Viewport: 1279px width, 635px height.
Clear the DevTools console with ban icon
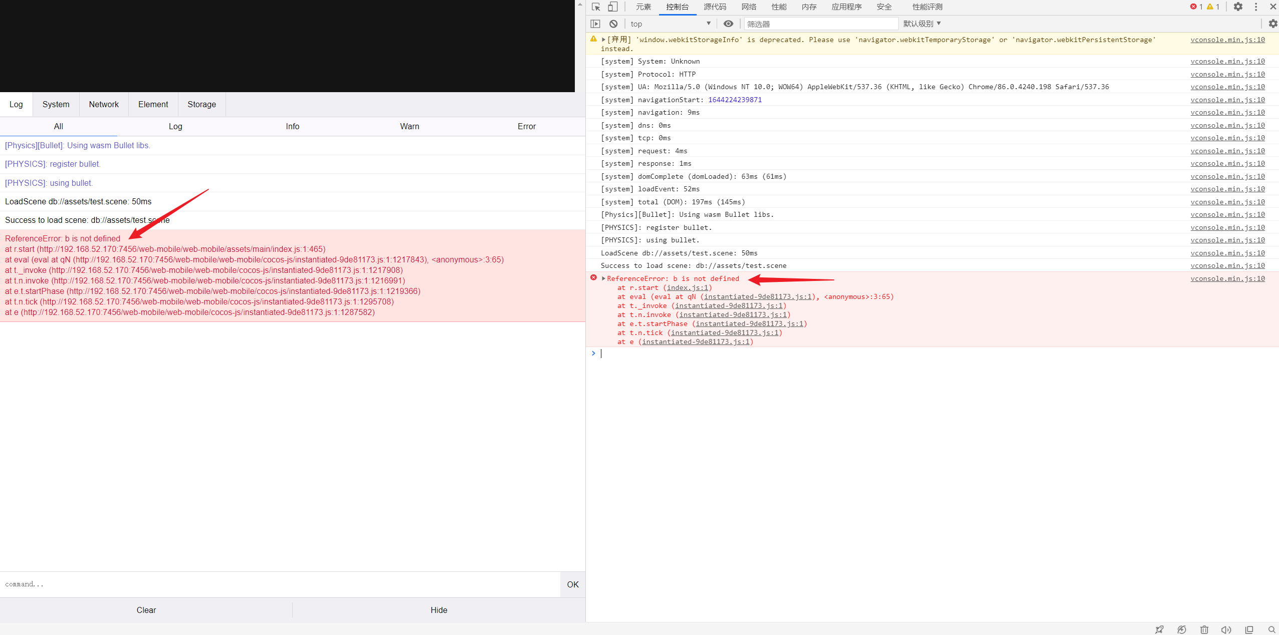point(613,24)
